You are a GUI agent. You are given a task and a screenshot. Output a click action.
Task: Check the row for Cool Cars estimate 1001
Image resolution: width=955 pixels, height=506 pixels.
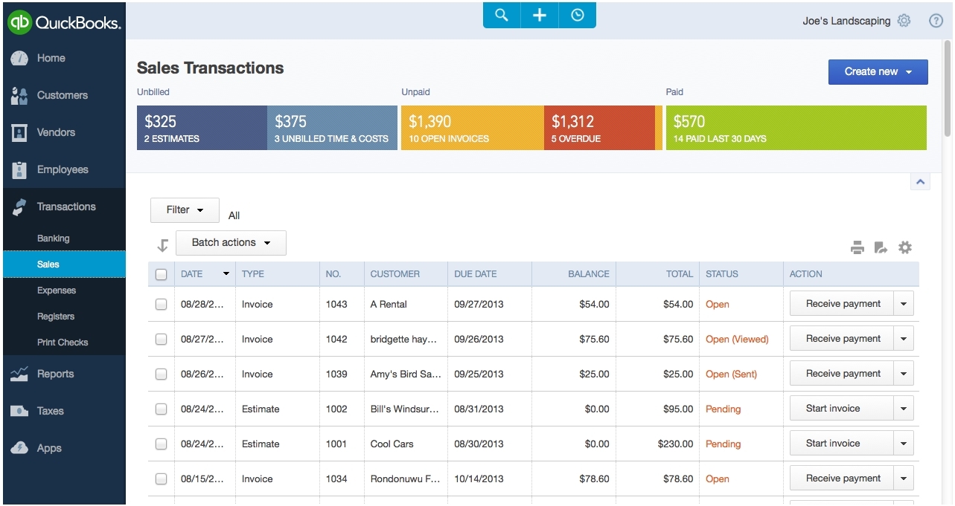tap(161, 444)
